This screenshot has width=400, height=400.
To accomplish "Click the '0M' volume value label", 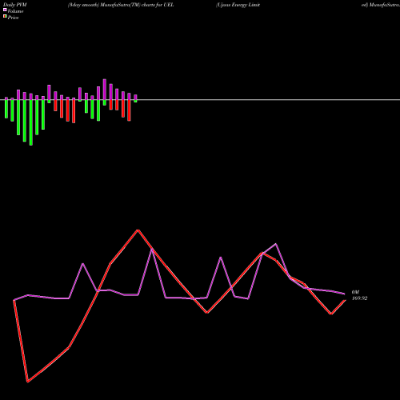I will [355, 292].
